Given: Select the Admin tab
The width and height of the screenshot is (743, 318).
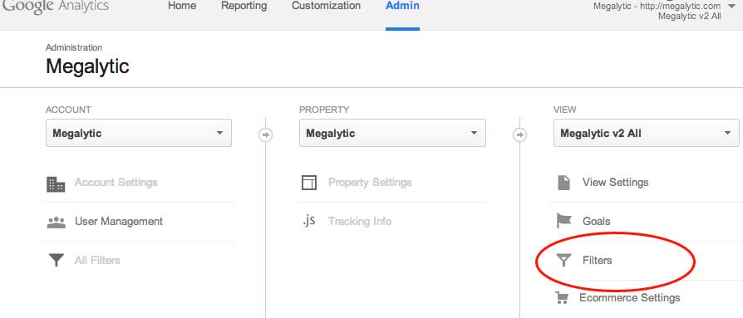Looking at the screenshot, I should pyautogui.click(x=402, y=6).
